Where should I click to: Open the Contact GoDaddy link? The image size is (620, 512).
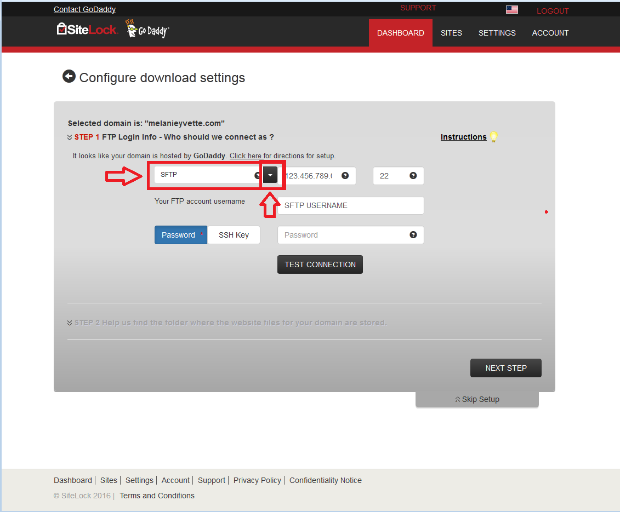84,9
